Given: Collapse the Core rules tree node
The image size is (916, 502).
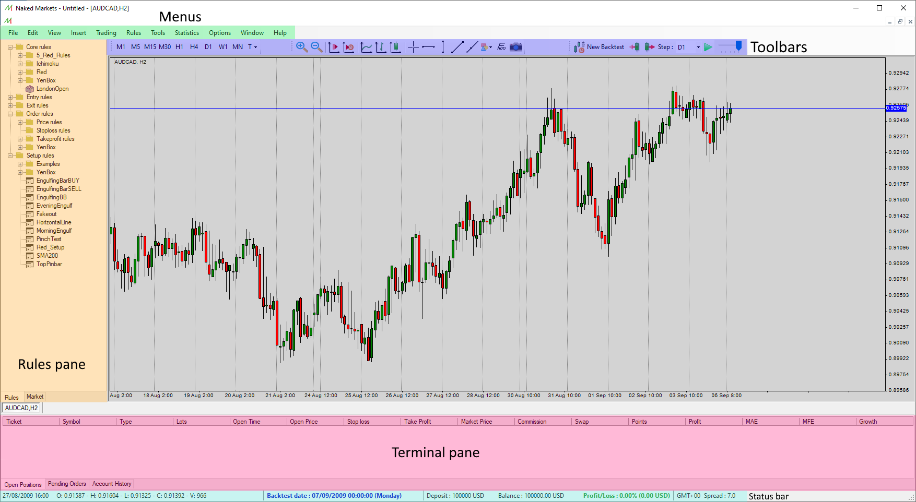Looking at the screenshot, I should (x=10, y=47).
